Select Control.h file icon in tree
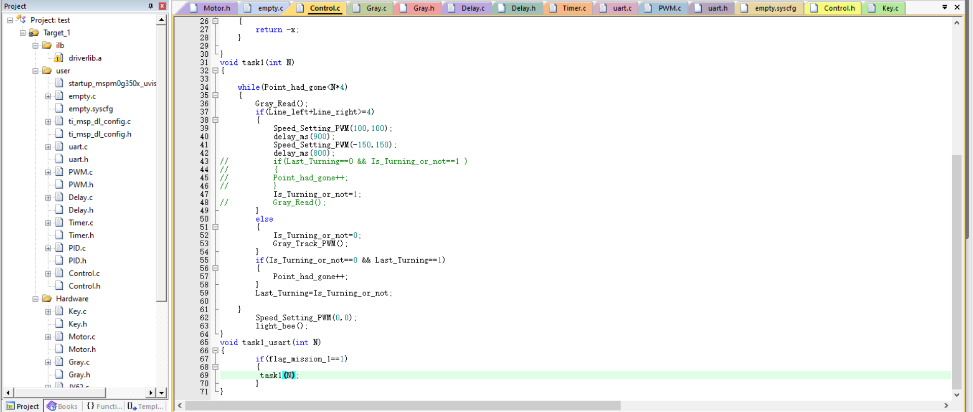 click(x=59, y=286)
